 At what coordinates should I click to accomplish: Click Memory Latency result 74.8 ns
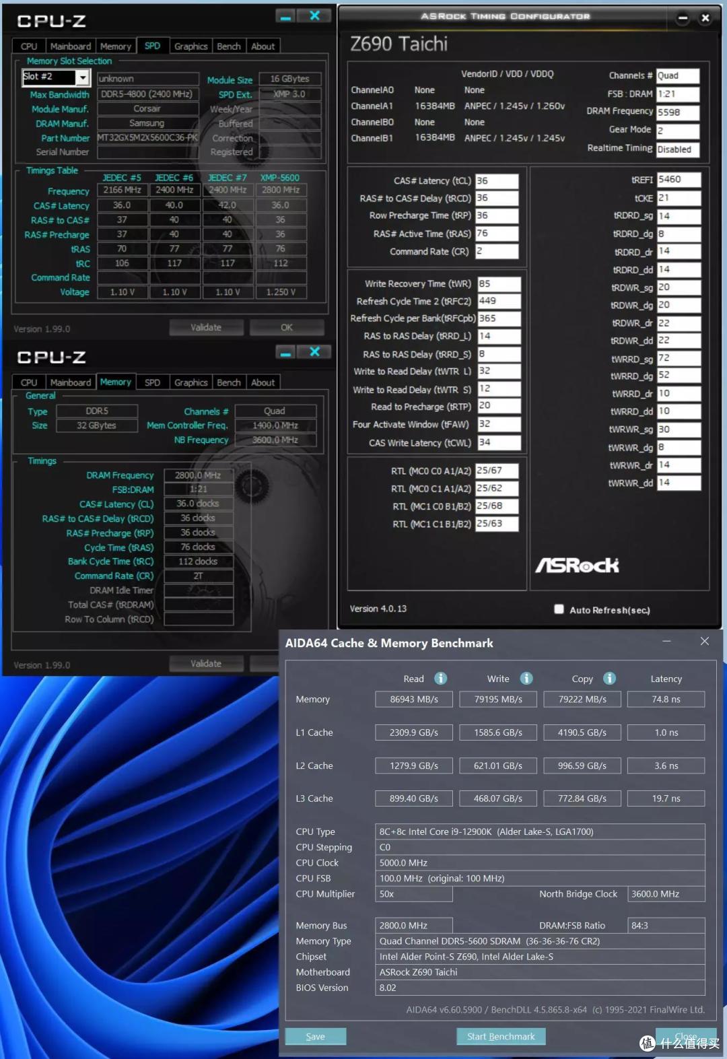666,699
